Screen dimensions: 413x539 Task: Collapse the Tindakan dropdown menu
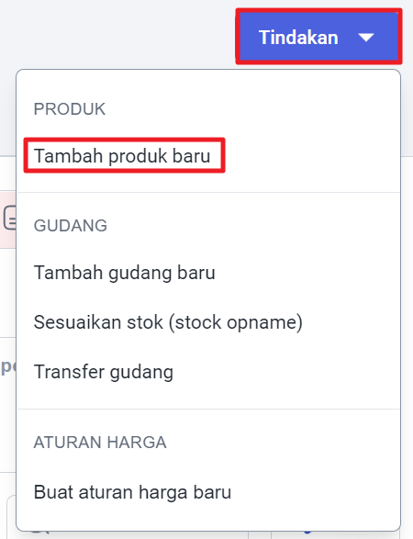click(318, 37)
